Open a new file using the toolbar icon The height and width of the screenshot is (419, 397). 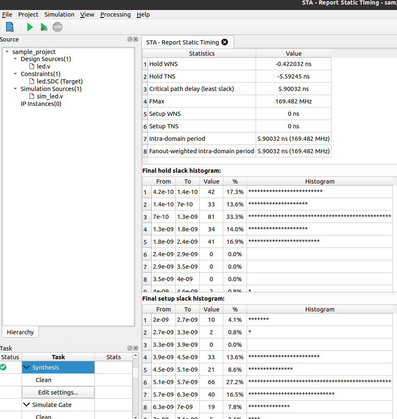(9, 27)
